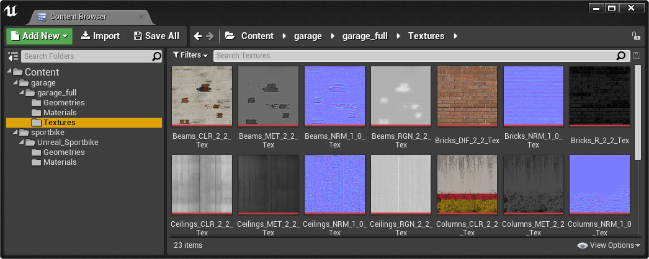This screenshot has width=649, height=259.
Task: Select garage_full in the breadcrumb path
Action: point(365,36)
